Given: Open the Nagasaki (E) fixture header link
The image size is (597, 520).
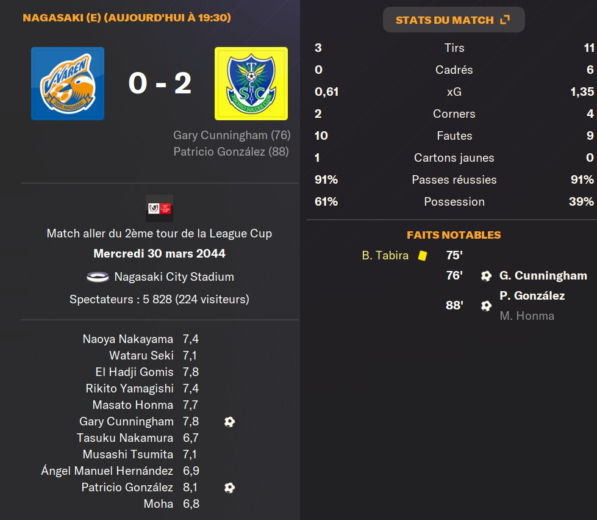Looking at the screenshot, I should pos(127,18).
